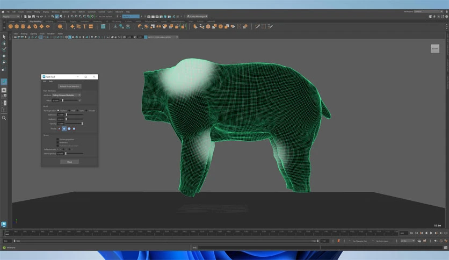Click the No Live Surface field

click(106, 17)
